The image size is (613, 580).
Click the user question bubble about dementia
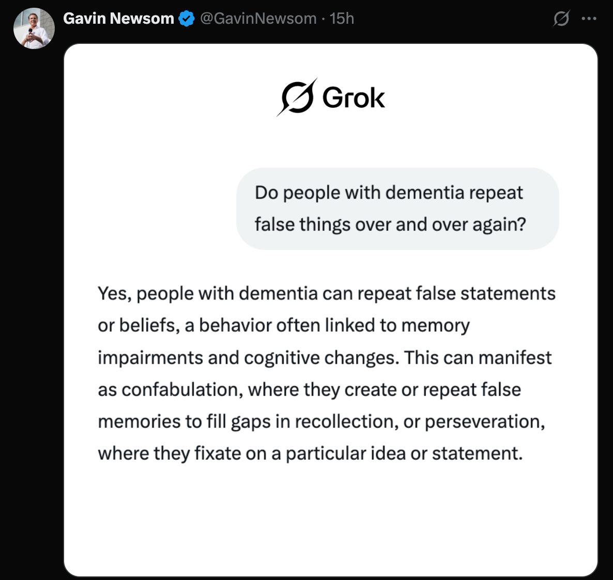(398, 208)
